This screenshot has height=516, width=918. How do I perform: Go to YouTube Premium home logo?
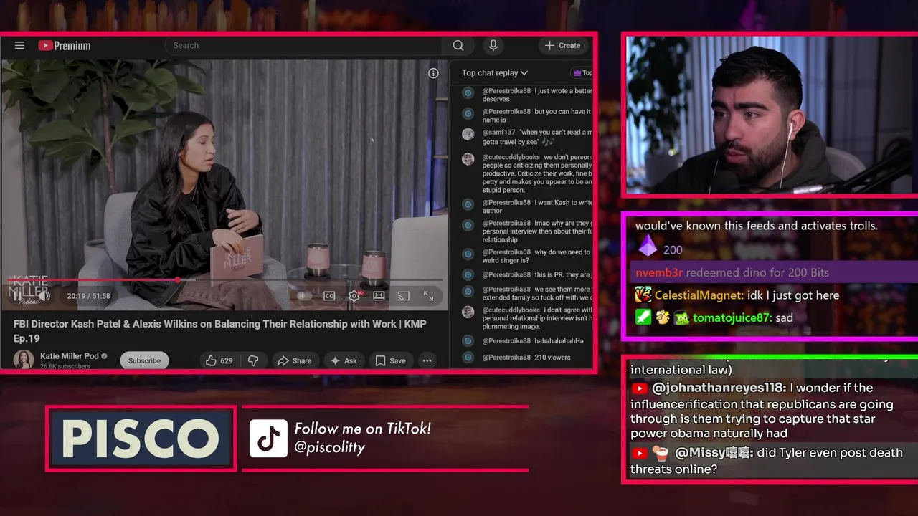(x=65, y=46)
